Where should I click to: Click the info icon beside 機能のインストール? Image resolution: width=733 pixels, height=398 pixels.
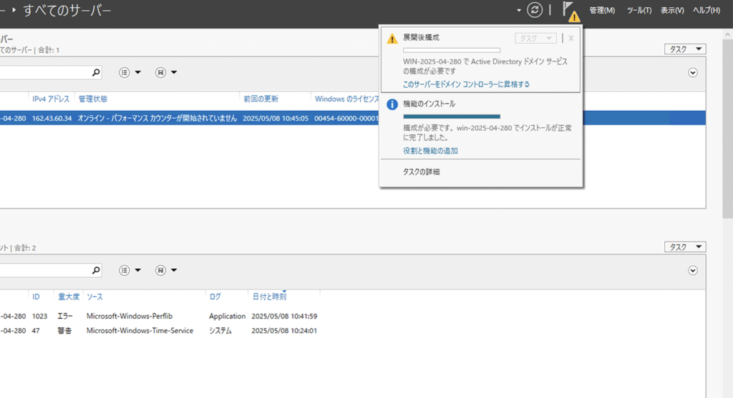tap(392, 104)
